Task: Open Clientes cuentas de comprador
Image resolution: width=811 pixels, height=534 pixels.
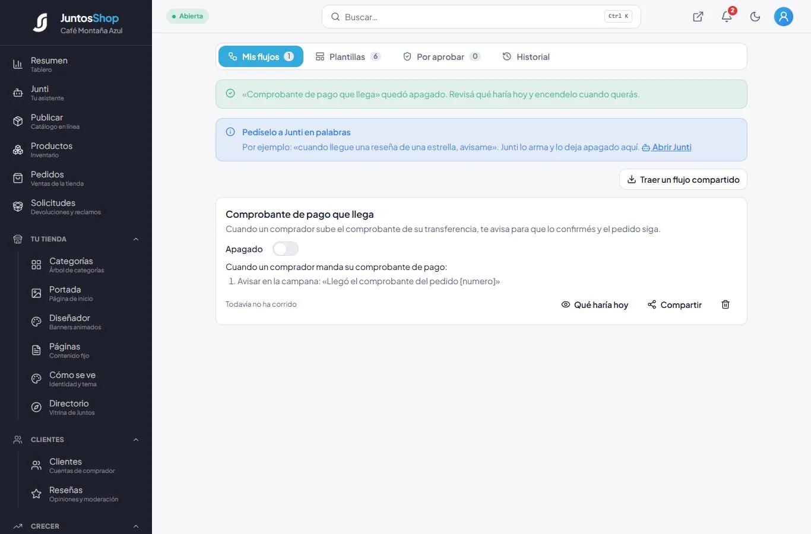Action: click(85, 465)
